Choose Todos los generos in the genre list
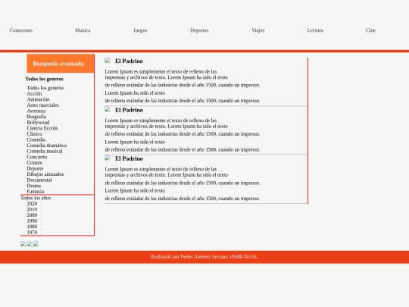This screenshot has height=307, width=409. coord(45,88)
